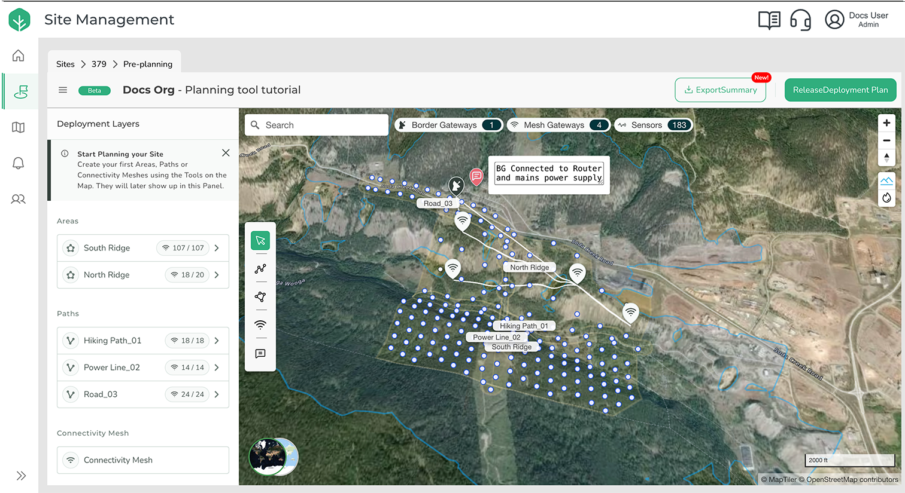
Task: Open the alerts bell in sidebar
Action: 19,163
